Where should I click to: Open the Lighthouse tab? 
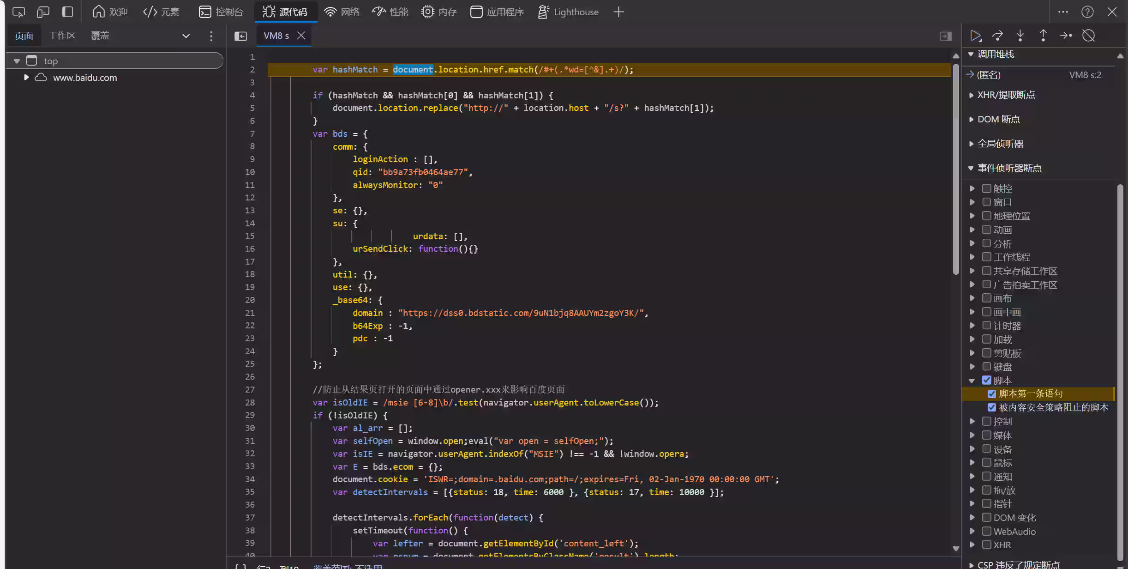[x=568, y=12]
